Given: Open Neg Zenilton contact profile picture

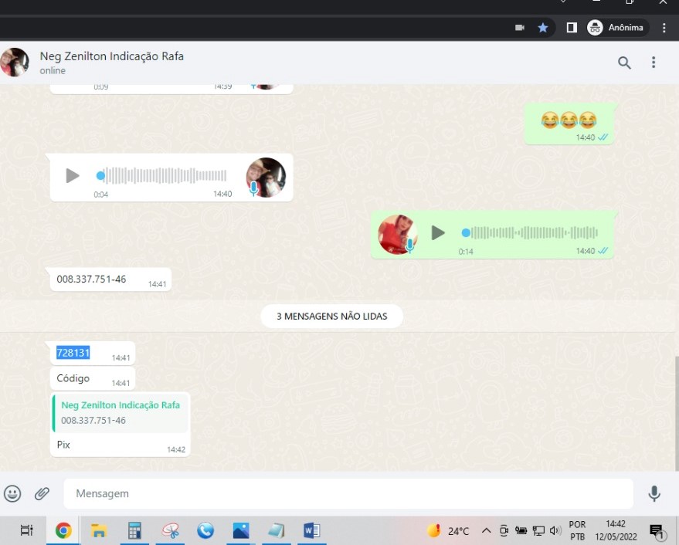Looking at the screenshot, I should coord(15,63).
